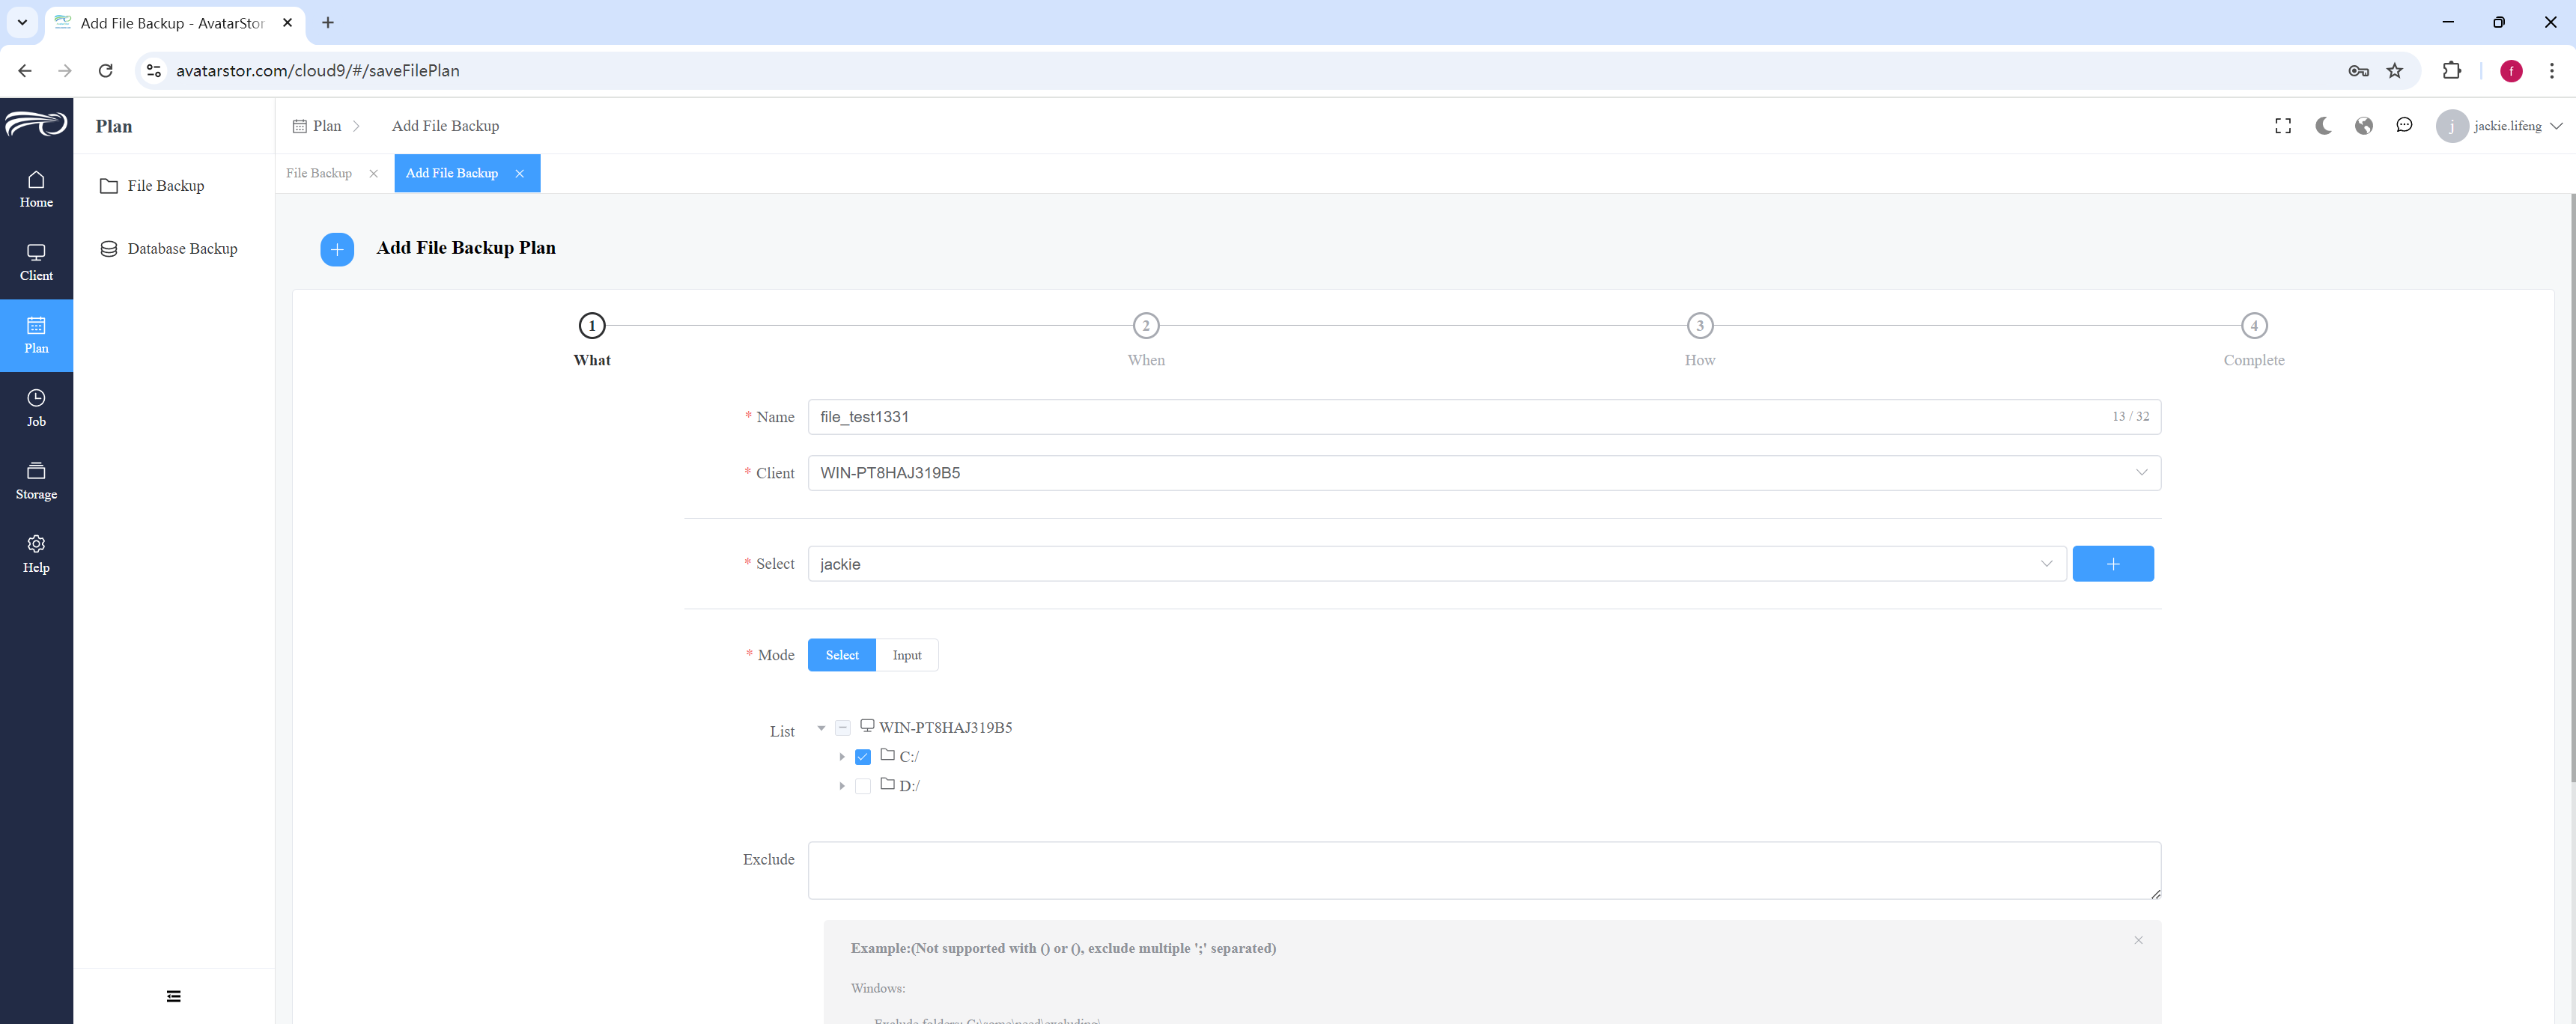Toggle WIN-PT8HAJ319B5 root checkbox in list
Viewport: 2576px width, 1024px height.
pyautogui.click(x=843, y=728)
